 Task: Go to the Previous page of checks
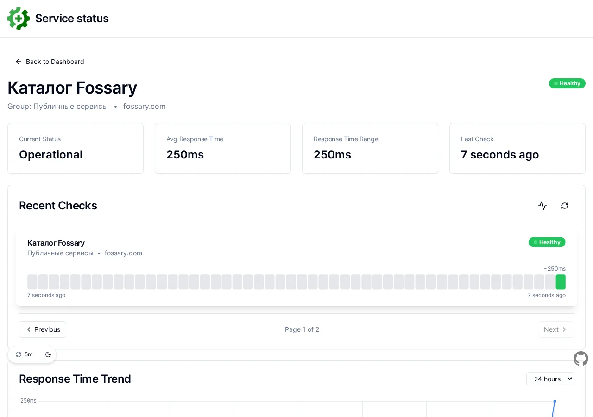click(x=43, y=329)
